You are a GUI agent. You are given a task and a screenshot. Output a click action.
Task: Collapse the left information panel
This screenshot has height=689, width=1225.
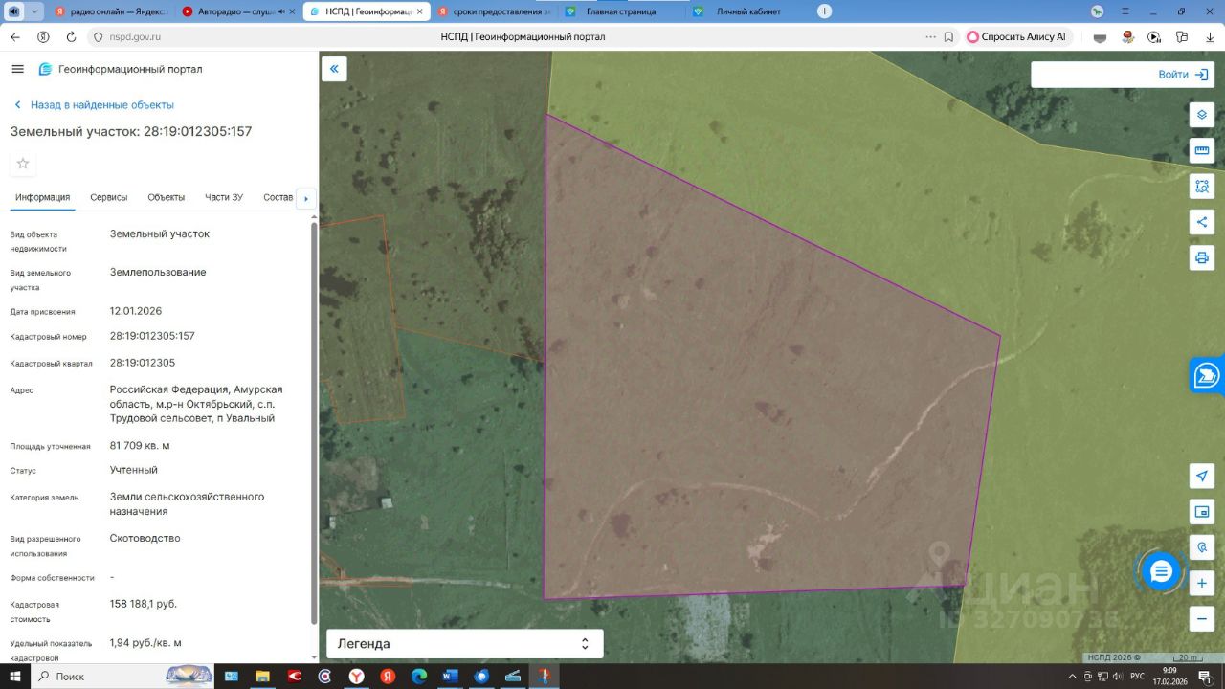(x=334, y=69)
